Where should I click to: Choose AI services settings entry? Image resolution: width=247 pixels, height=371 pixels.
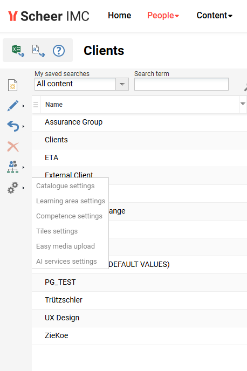[66, 262]
